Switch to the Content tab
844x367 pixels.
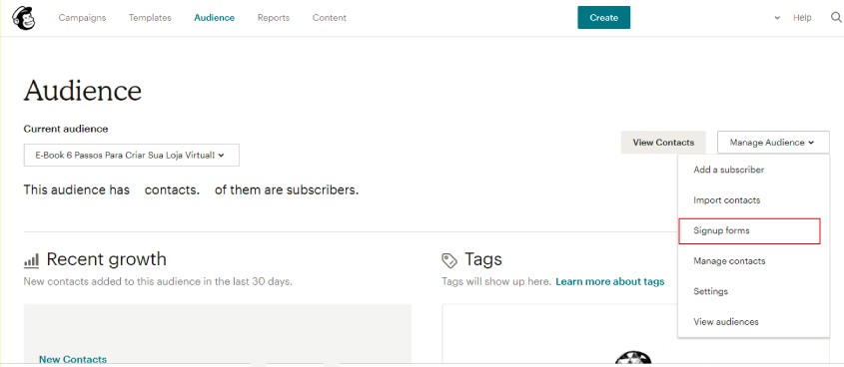click(x=330, y=18)
